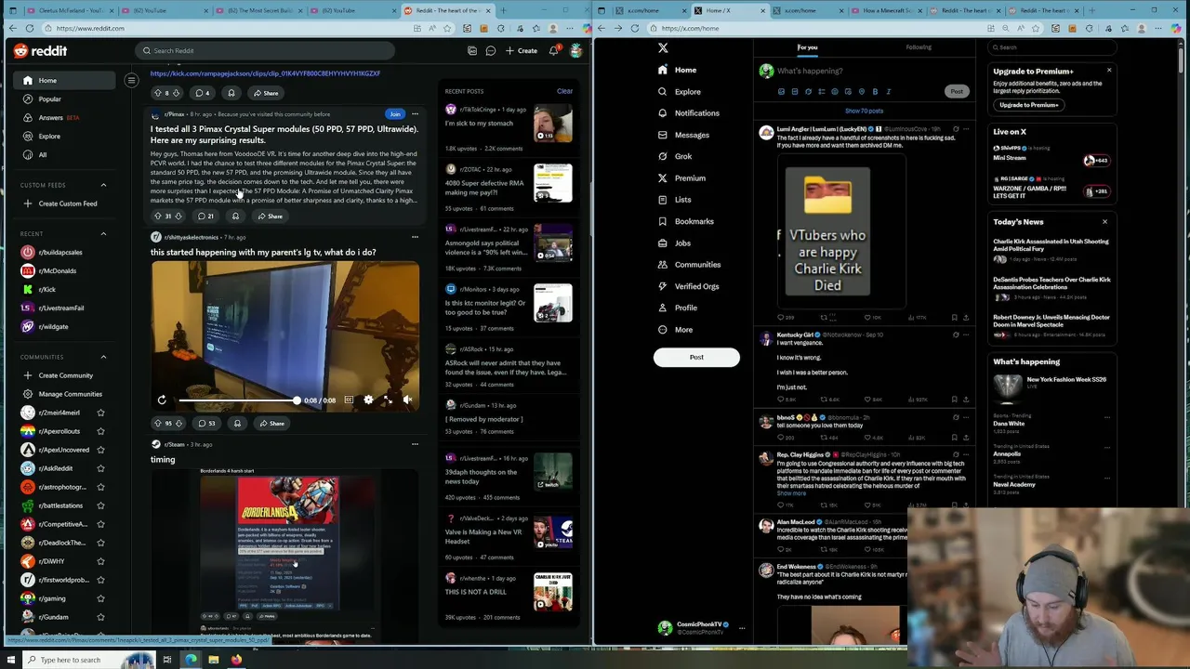
Task: Favorite r/DiWHY with its star
Action: (100, 561)
